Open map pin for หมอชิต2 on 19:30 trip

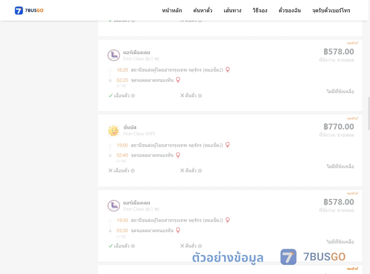[227, 220]
